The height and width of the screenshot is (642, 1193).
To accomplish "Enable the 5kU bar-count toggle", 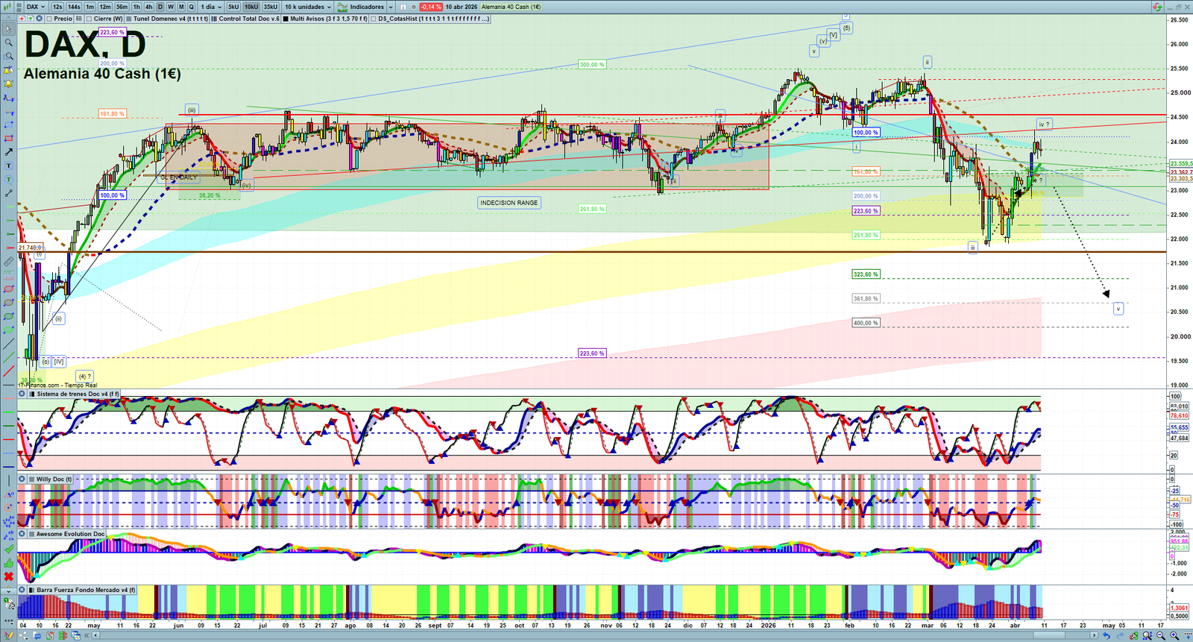I will click(233, 7).
